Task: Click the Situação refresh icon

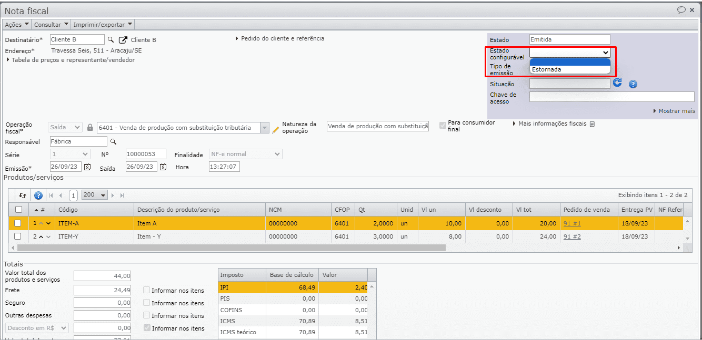Action: coord(618,83)
